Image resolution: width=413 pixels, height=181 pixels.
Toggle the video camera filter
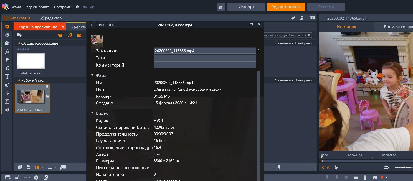point(60,35)
